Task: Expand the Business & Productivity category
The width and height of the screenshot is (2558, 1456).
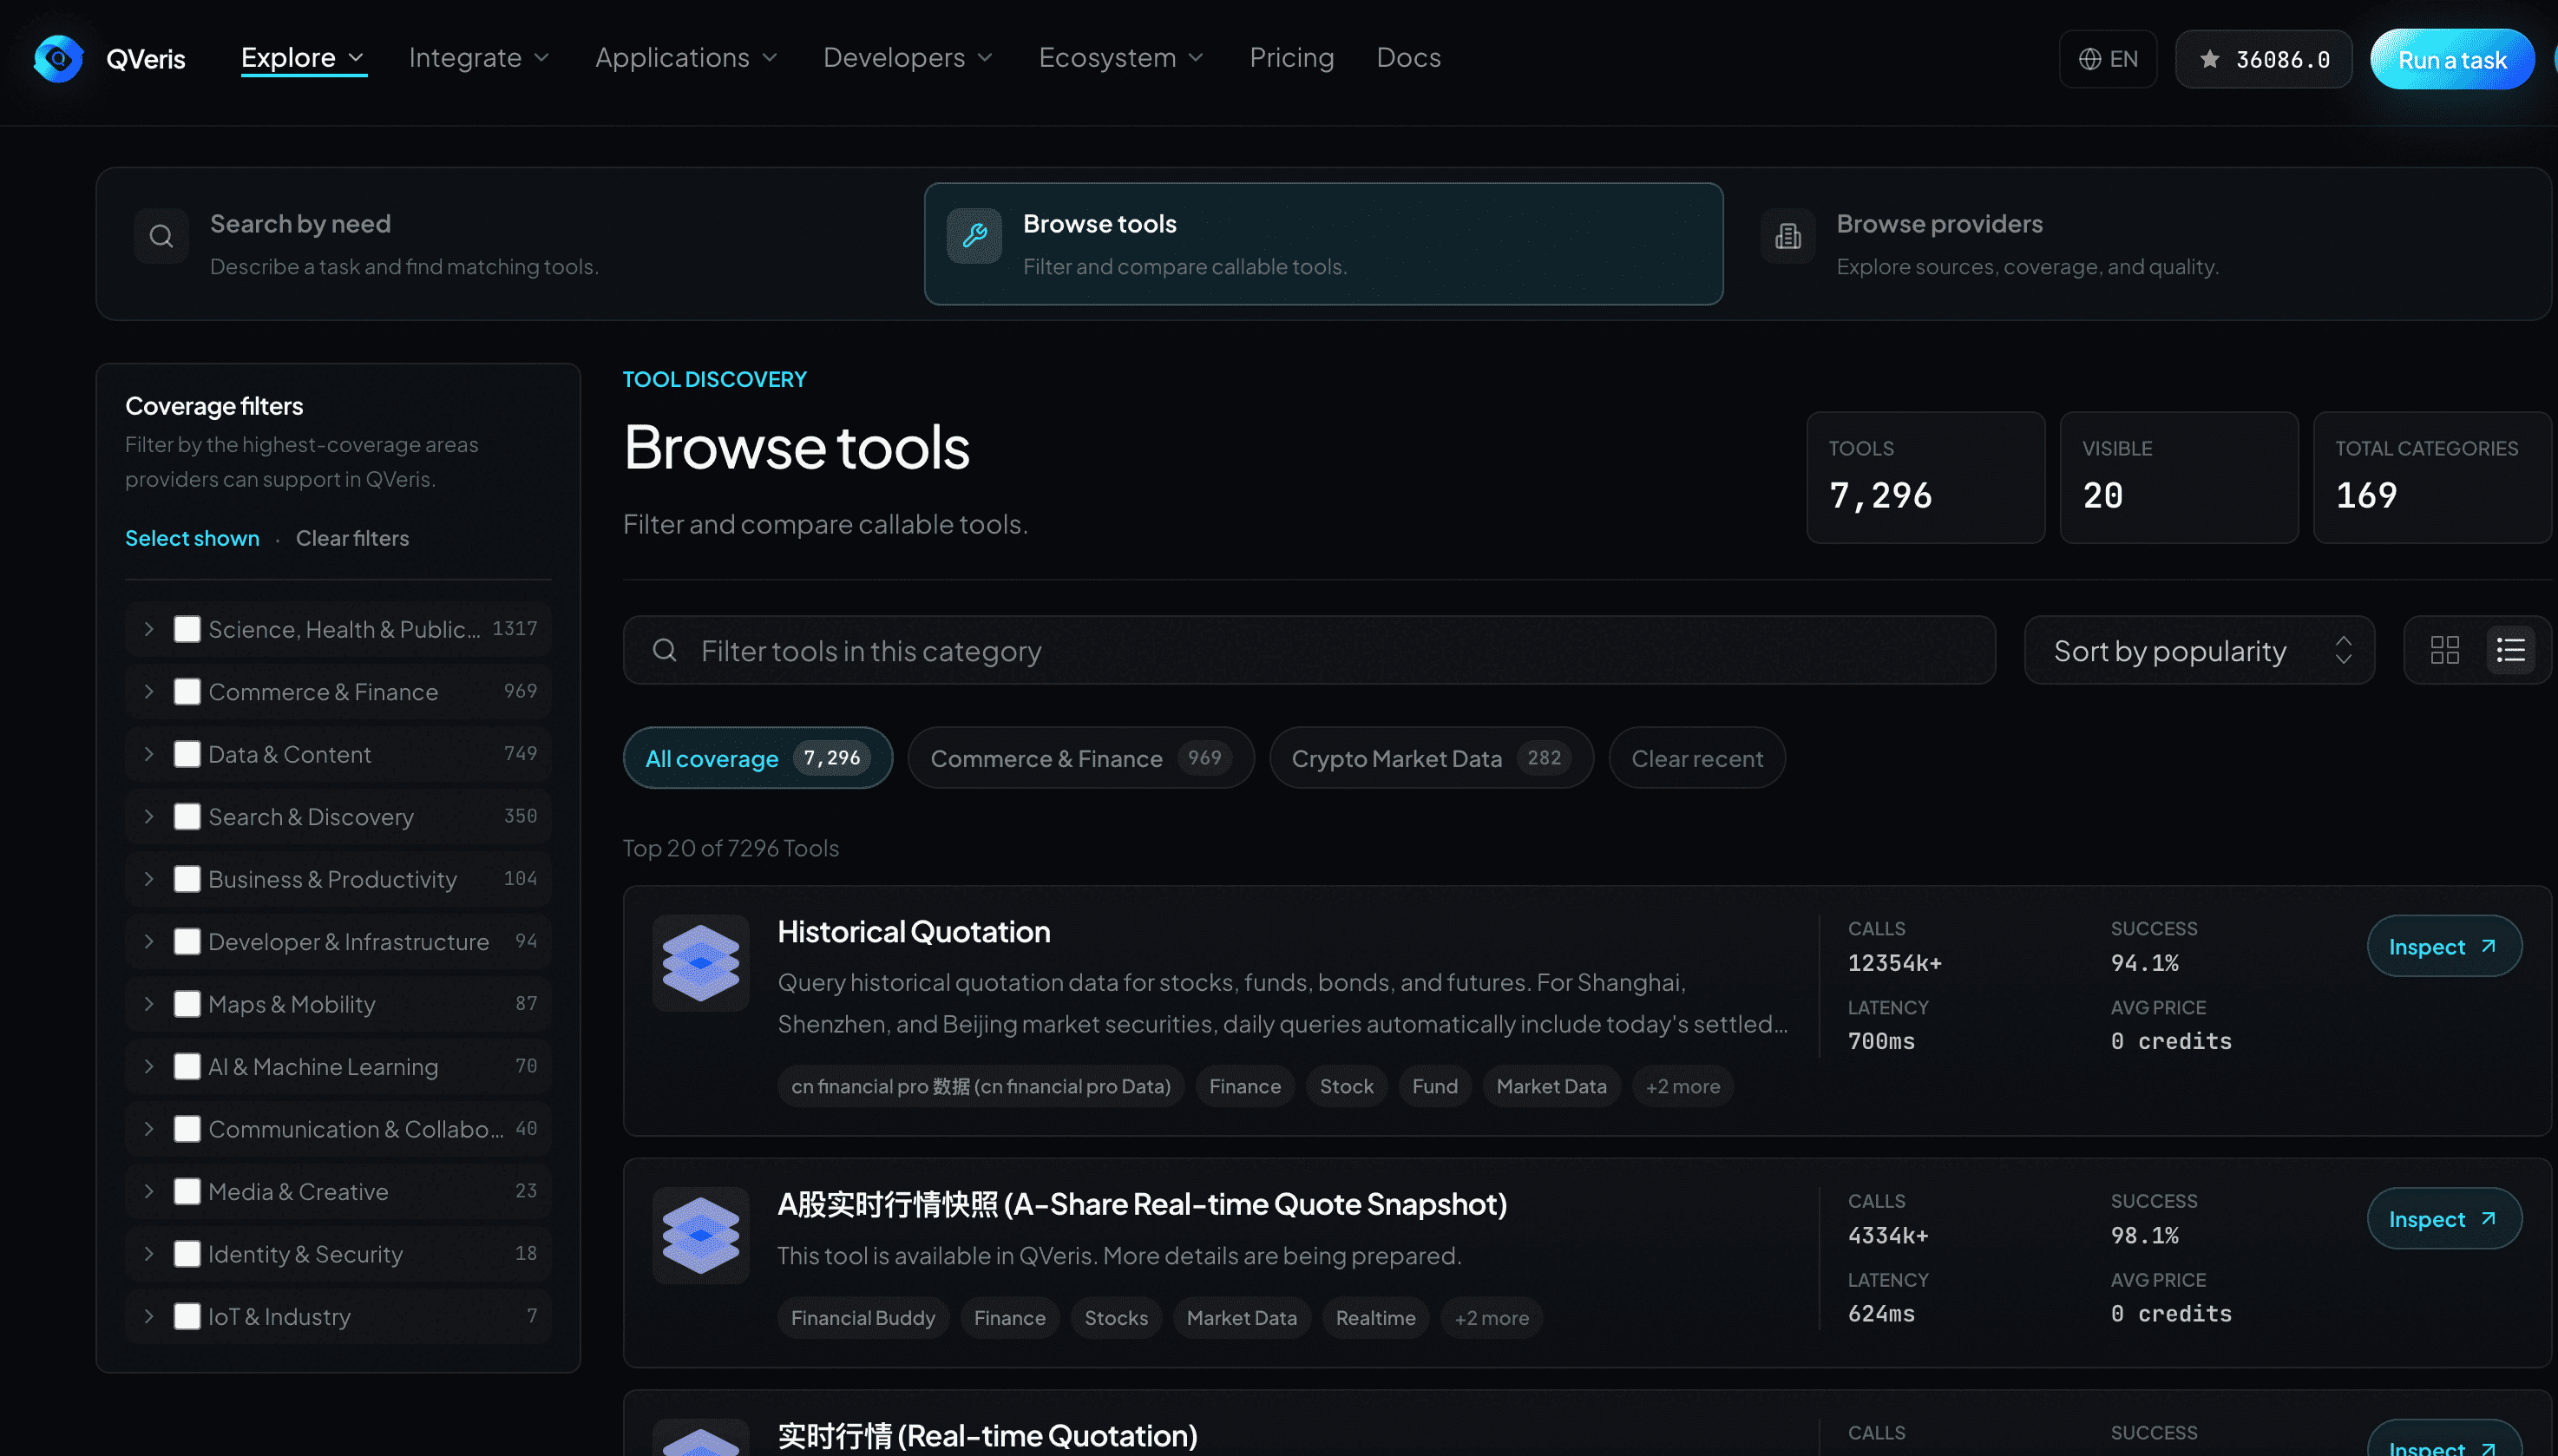Action: coord(149,879)
